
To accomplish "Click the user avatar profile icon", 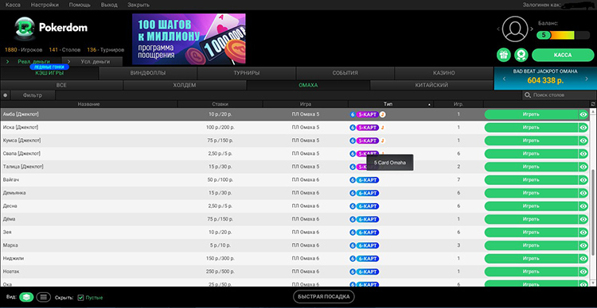I will point(515,29).
